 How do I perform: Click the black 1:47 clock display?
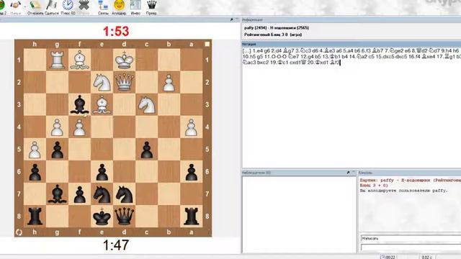(x=116, y=245)
